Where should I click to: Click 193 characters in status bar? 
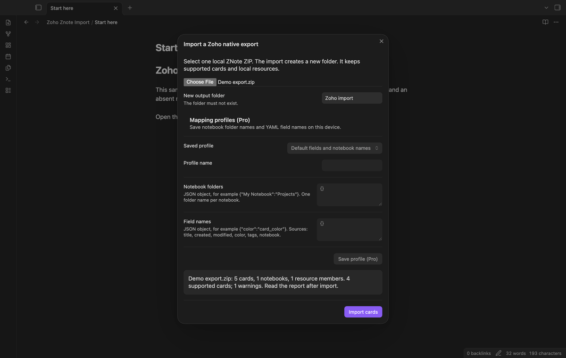(x=545, y=353)
